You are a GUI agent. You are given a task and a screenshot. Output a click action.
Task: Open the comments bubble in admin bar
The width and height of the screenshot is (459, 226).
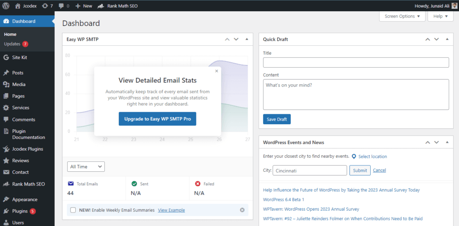[64, 6]
